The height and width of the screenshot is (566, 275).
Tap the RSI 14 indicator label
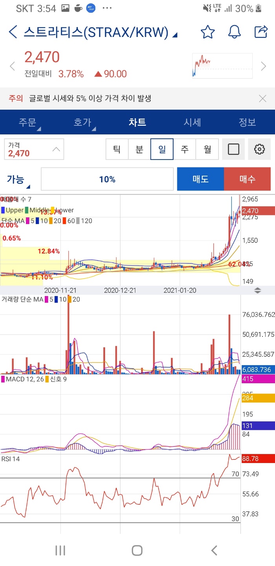click(x=11, y=459)
